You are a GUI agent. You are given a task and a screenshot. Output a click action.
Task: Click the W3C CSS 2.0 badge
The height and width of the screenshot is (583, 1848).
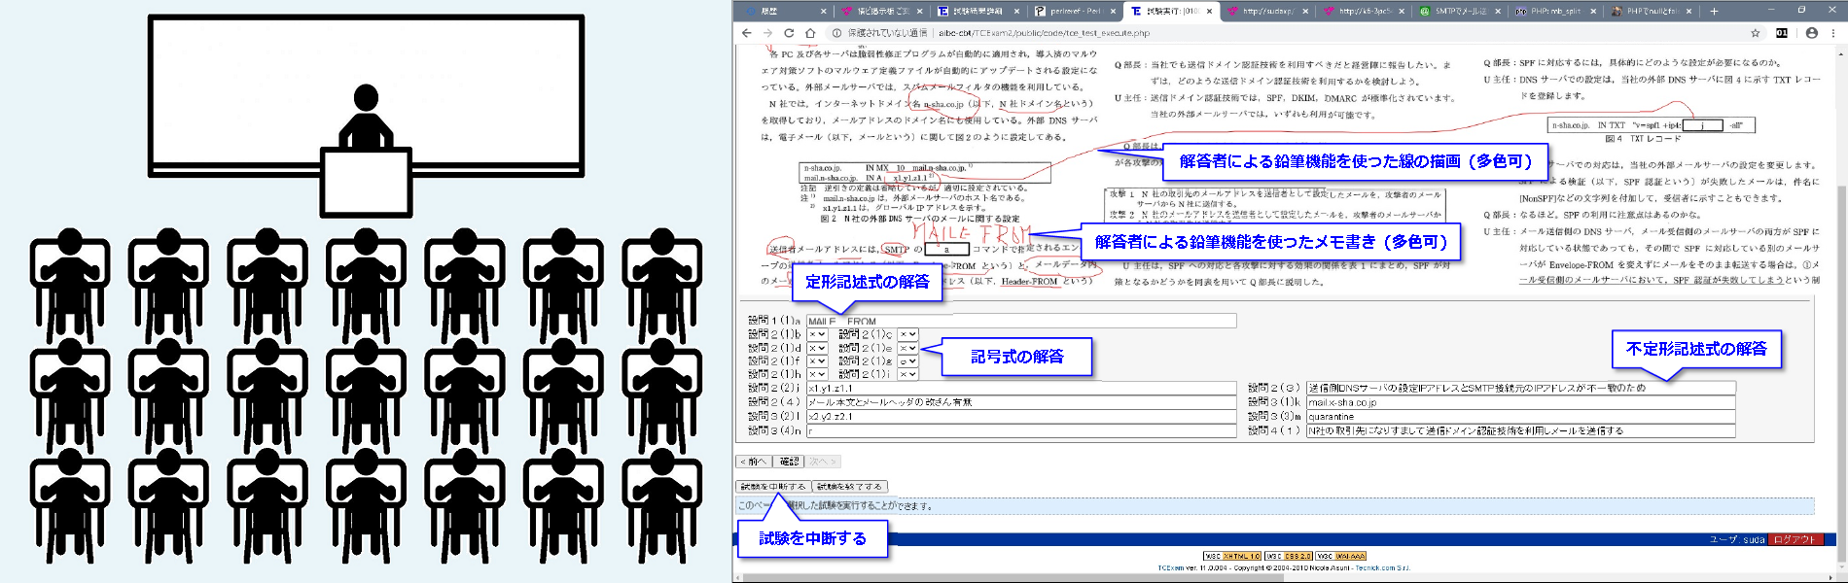coord(1289,556)
